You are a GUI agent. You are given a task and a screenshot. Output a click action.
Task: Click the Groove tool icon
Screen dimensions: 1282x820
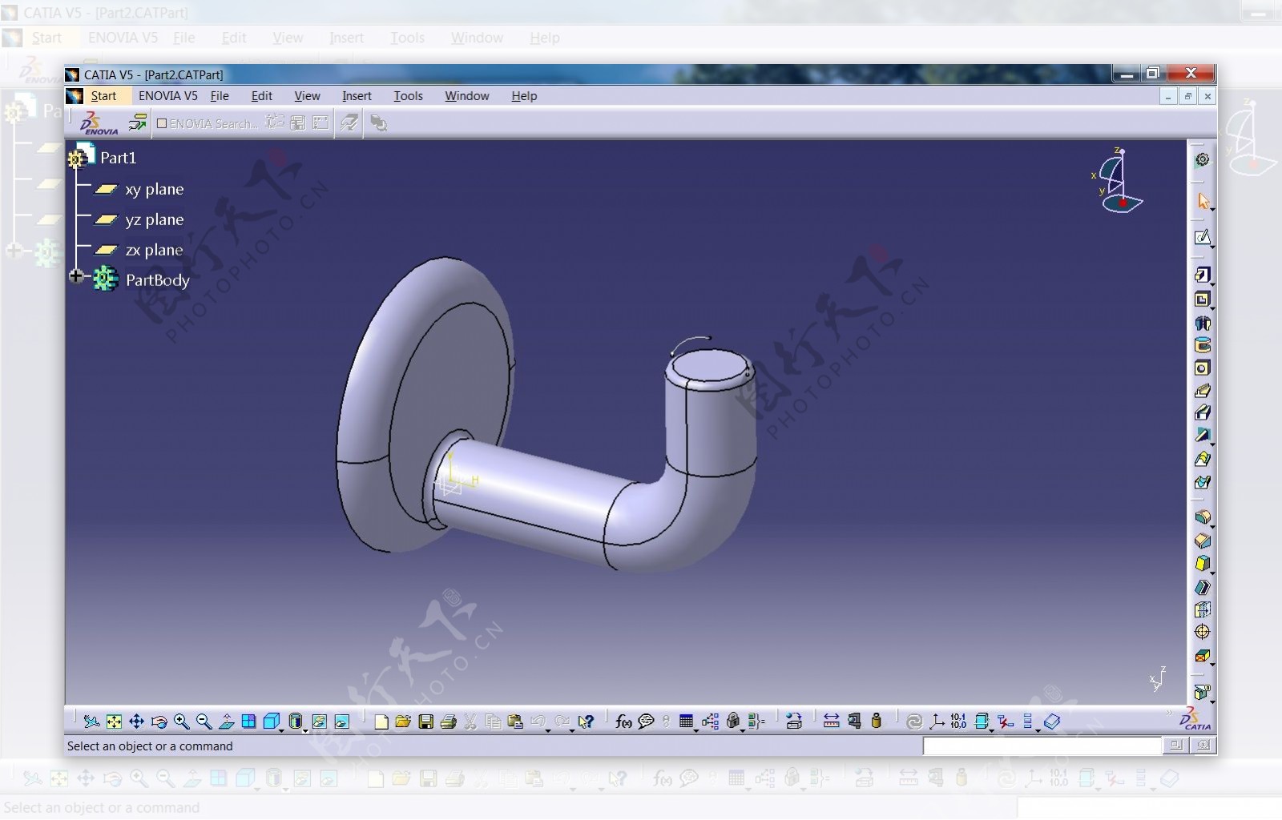point(1203,345)
